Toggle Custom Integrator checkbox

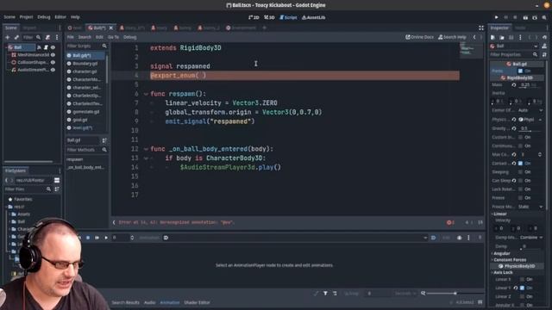click(x=521, y=137)
